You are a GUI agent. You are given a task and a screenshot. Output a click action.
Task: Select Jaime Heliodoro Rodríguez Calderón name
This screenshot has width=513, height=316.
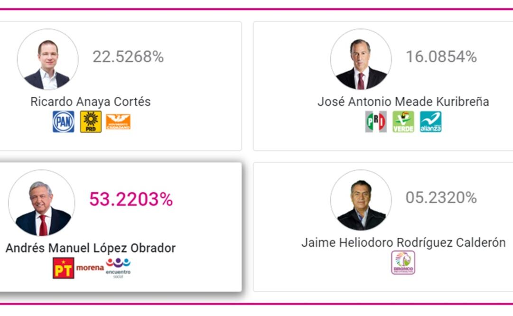[403, 242]
